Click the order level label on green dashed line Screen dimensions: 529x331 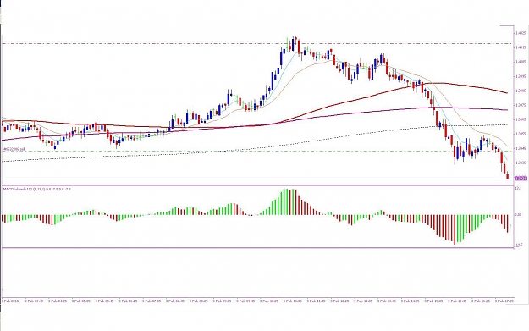point(14,149)
